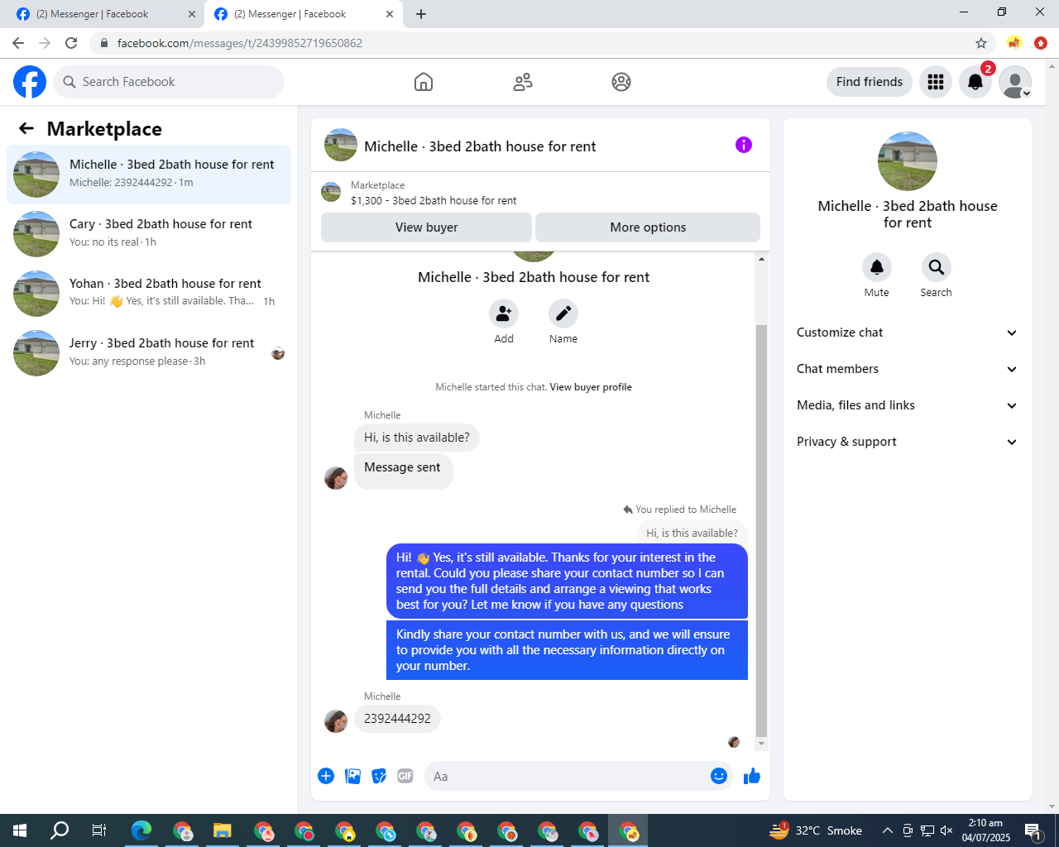Switch to the first Messenger browser tab
Viewport: 1059px width, 847px height.
pos(105,14)
